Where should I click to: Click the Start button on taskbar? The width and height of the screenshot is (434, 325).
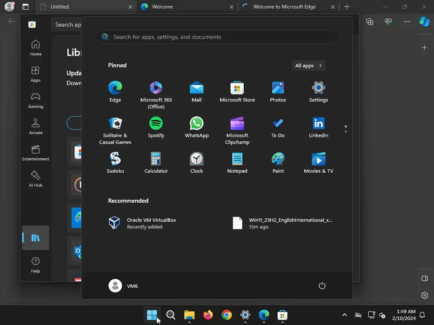(152, 315)
